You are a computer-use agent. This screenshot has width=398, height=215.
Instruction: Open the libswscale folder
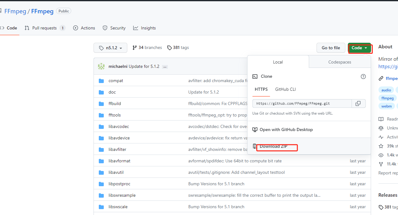pos(118,207)
